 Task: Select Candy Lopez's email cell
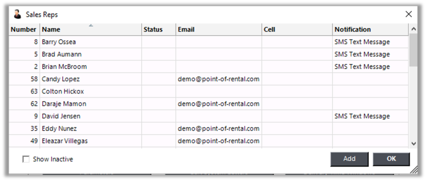tap(218, 79)
